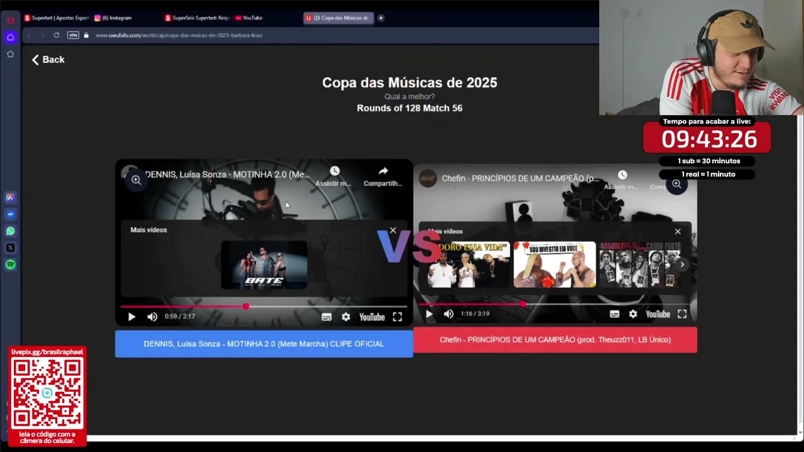Open WhatsApp from the browser sidebar
Screen dimensions: 804x452
[x=10, y=231]
